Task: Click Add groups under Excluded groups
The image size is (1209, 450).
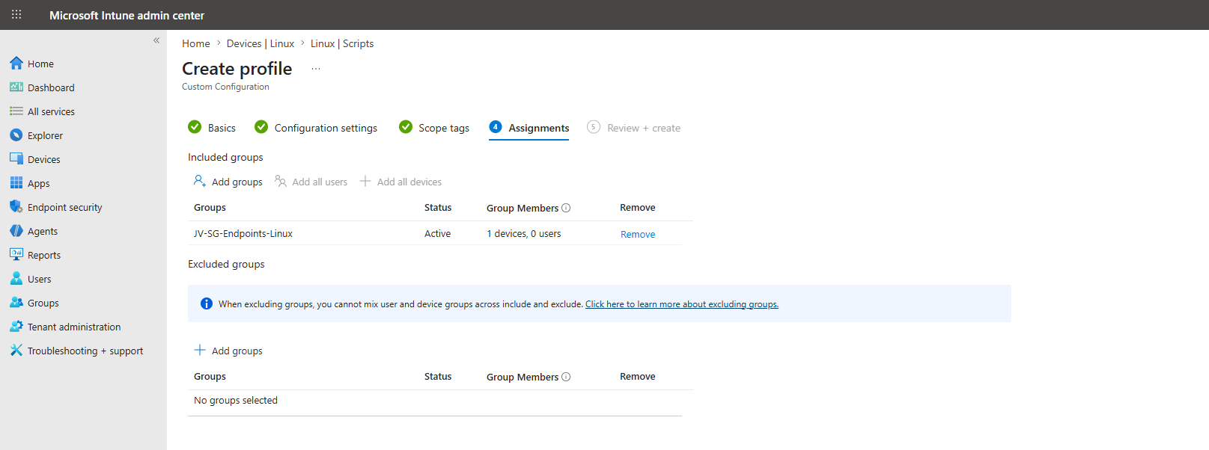Action: tap(228, 351)
